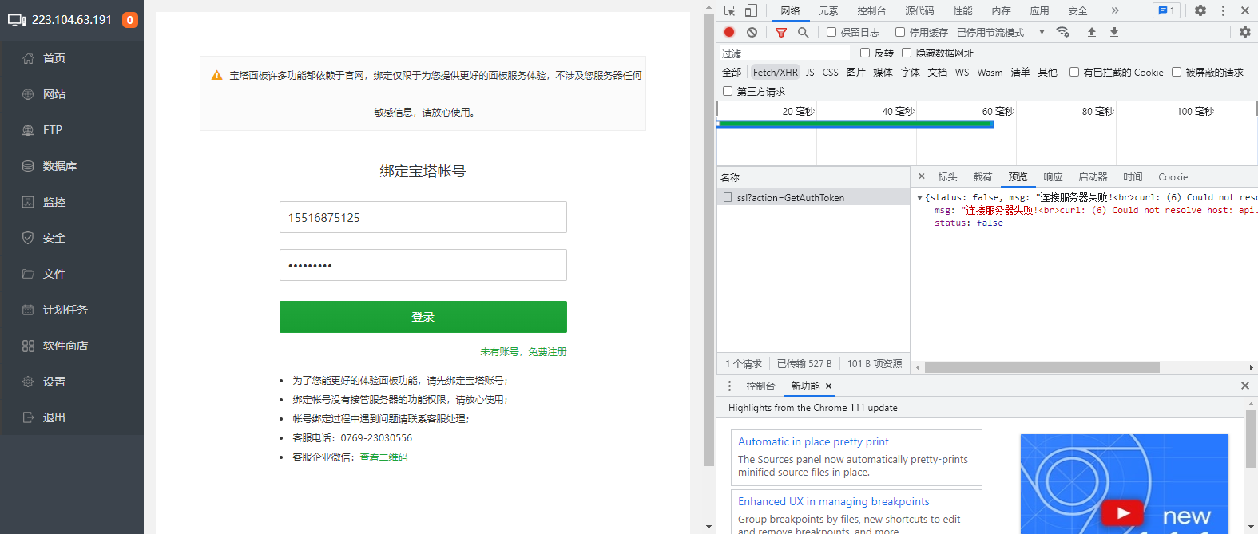This screenshot has height=534, width=1258.
Task: Collapse the JSON response object triangle
Action: [x=919, y=197]
